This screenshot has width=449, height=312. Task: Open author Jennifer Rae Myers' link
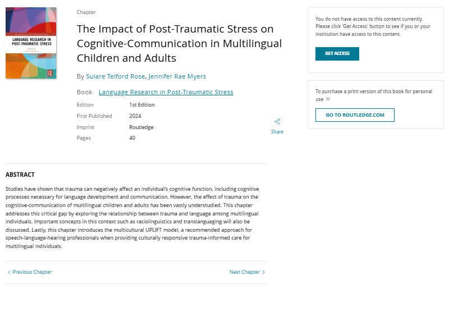177,76
